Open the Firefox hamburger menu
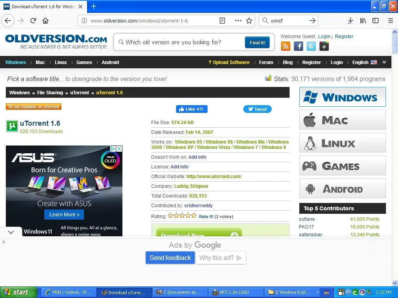 coord(391,21)
